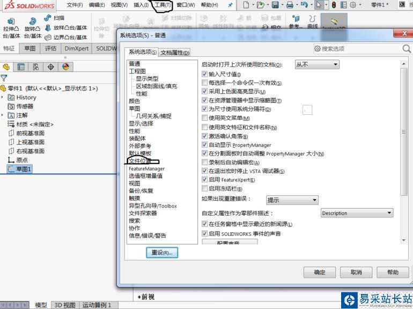This screenshot has height=309, width=413.
Task: Click the options panel vertical scrollbar
Action: click(403, 132)
